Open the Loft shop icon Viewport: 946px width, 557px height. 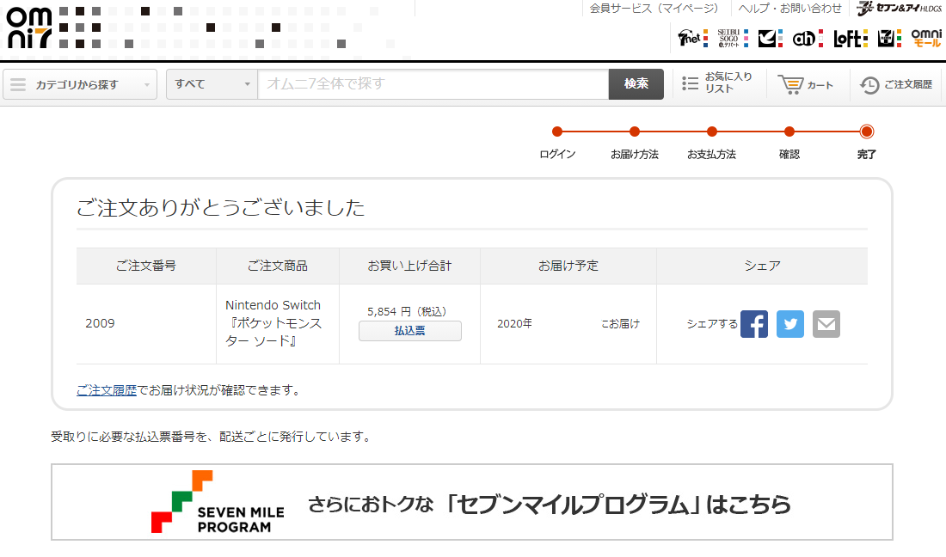click(x=850, y=38)
